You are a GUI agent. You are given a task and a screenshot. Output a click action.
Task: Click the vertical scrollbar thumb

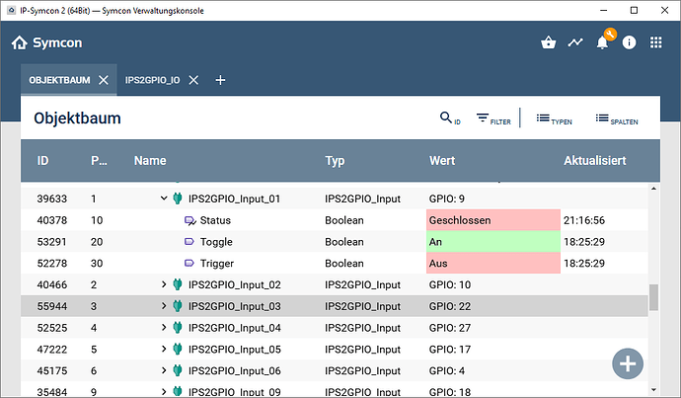653,297
